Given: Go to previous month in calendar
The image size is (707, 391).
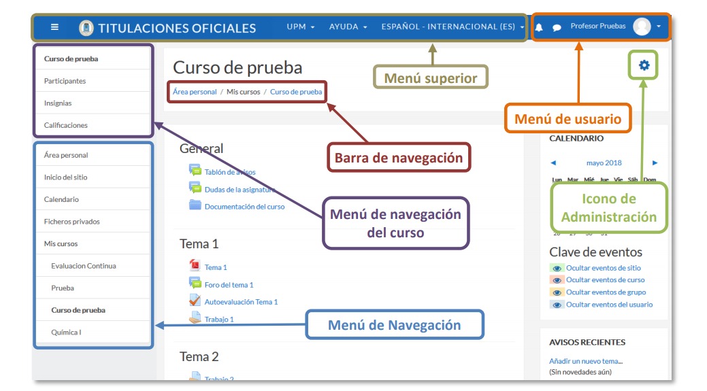Looking at the screenshot, I should [553, 163].
